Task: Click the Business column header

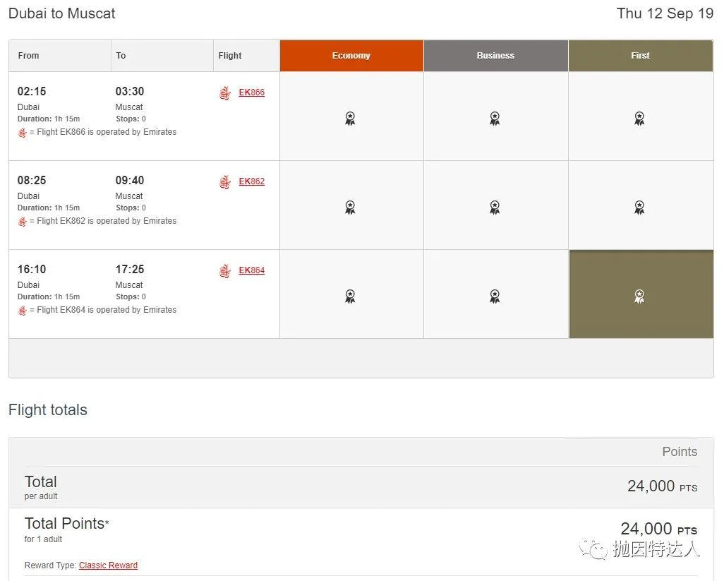Action: (495, 56)
